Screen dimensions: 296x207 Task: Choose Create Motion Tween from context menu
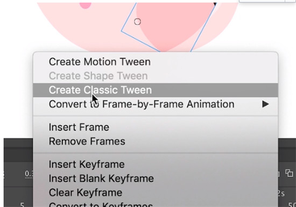click(x=155, y=62)
